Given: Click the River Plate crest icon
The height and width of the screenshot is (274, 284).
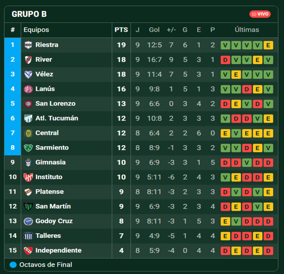Looking at the screenshot, I should (28, 60).
